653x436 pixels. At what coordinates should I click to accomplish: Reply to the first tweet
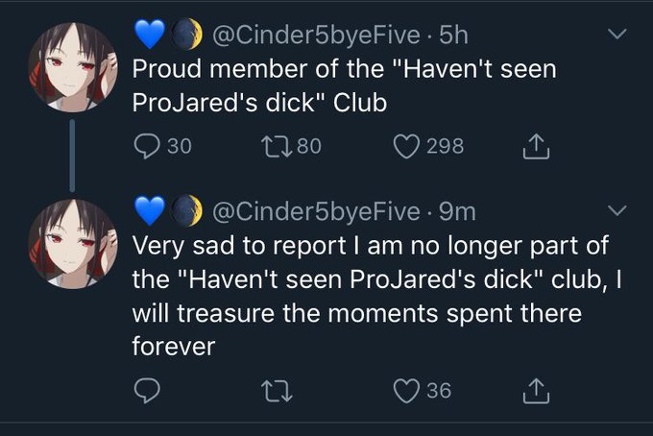pos(148,146)
